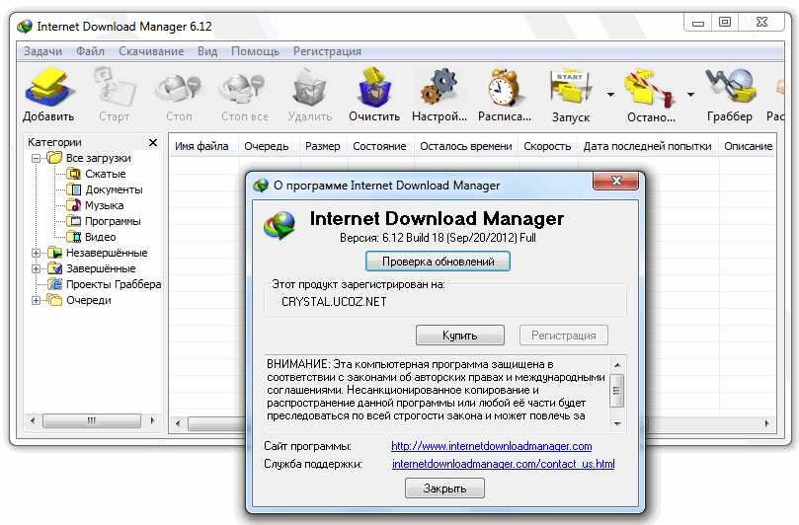Sort by Очередь column header
Viewport: 799px width, 525px height.
[267, 146]
